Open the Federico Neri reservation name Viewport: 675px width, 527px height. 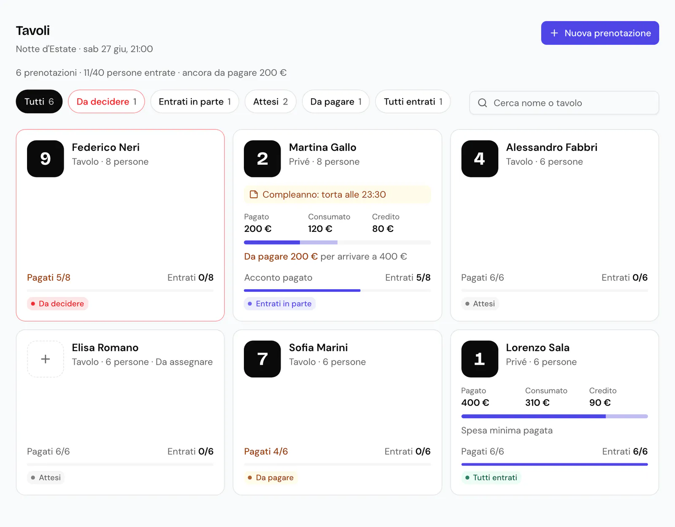105,147
